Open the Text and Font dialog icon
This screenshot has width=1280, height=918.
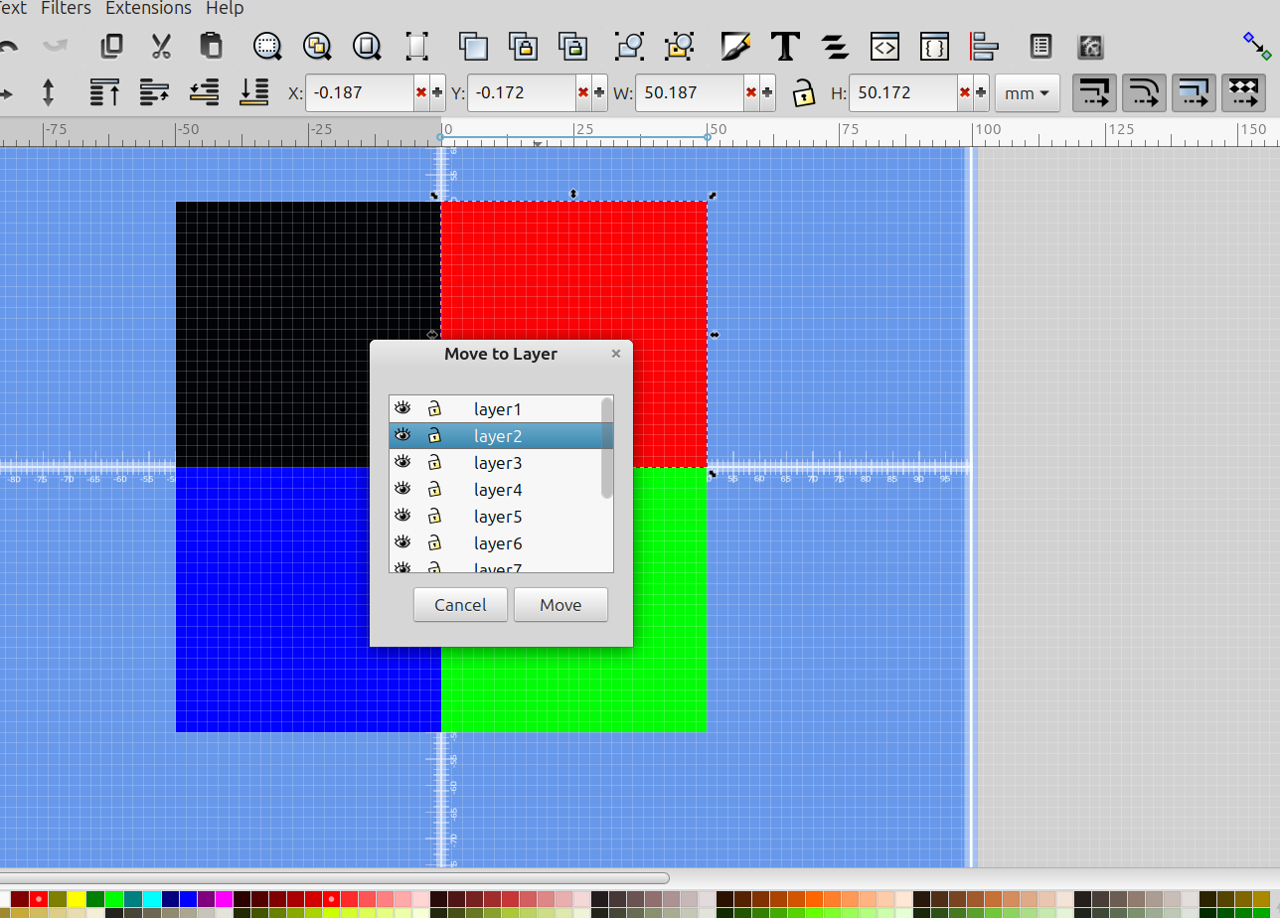point(785,46)
